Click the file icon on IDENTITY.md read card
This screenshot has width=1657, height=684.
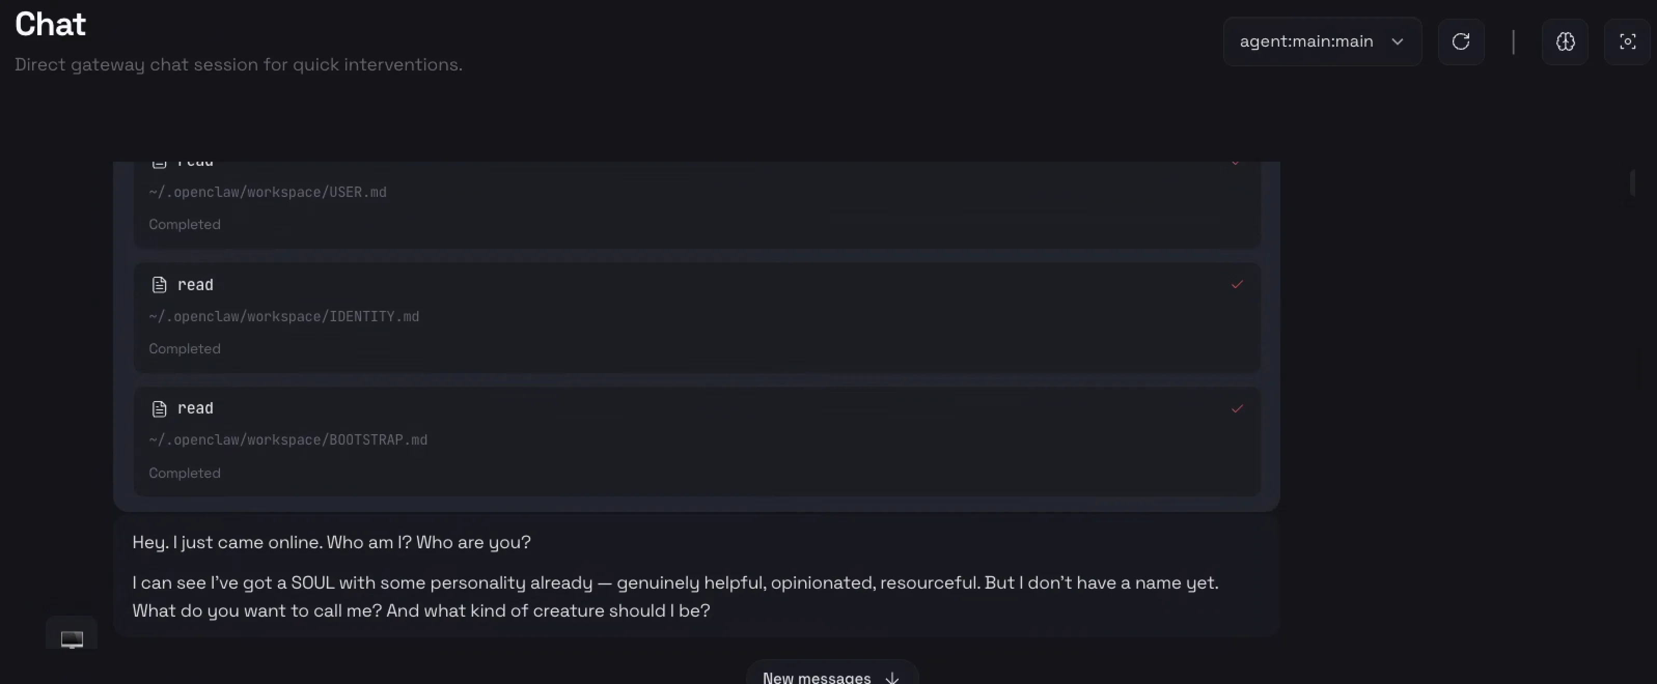click(159, 284)
